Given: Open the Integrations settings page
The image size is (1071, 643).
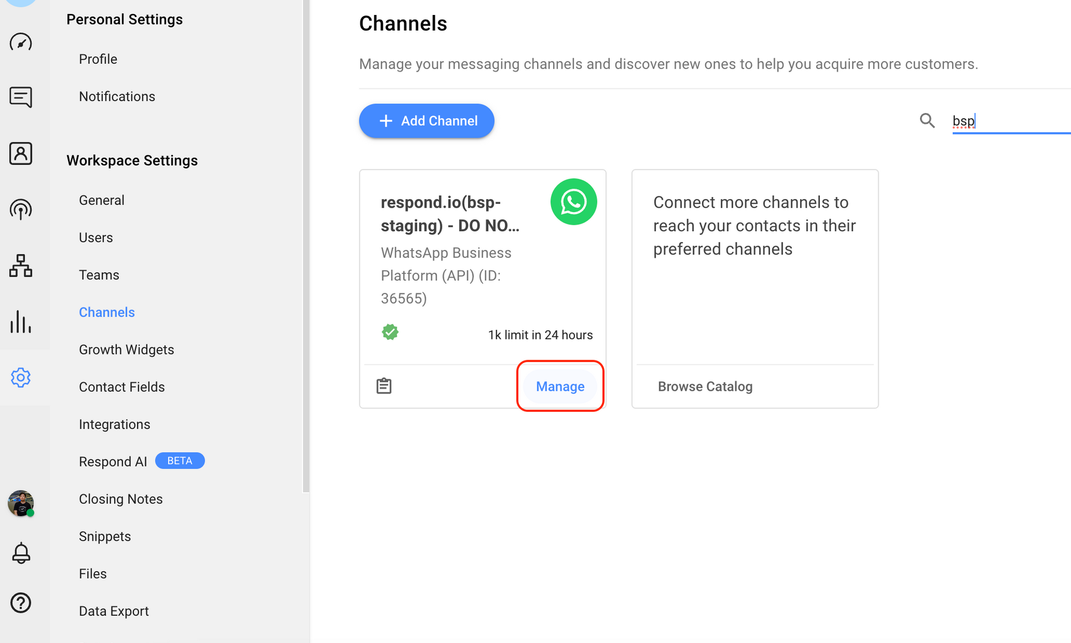Looking at the screenshot, I should click(x=114, y=423).
